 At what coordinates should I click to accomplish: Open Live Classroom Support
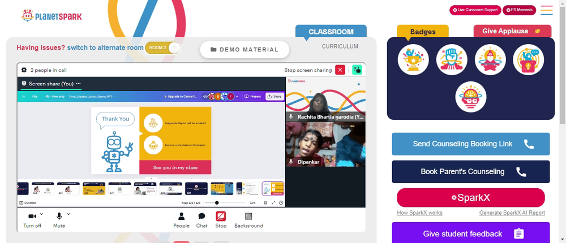(475, 10)
